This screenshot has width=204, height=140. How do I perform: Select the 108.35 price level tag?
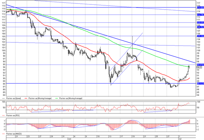click(x=200, y=27)
